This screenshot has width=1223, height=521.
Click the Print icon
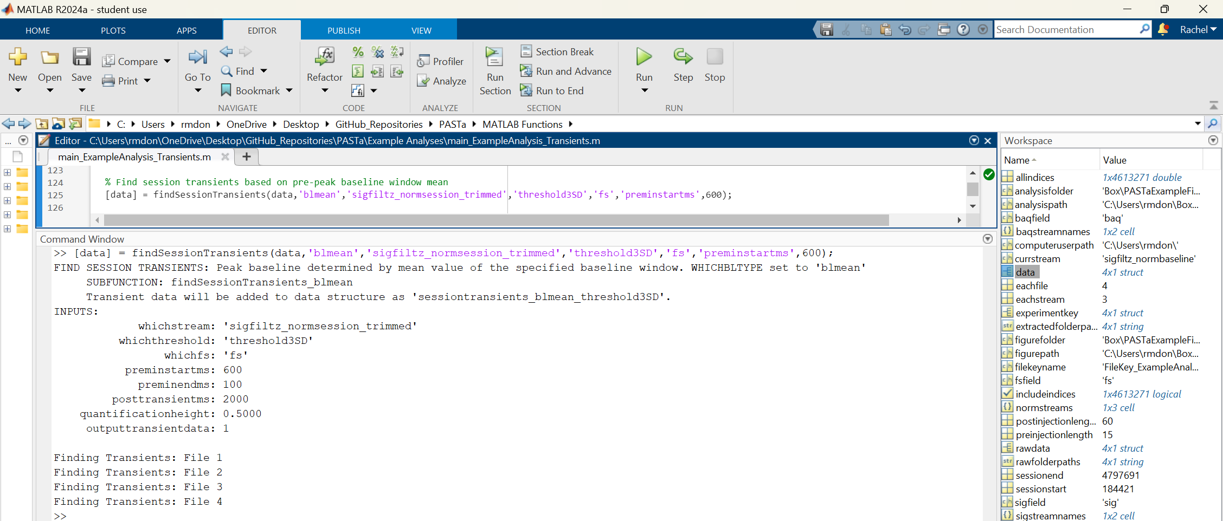point(108,81)
